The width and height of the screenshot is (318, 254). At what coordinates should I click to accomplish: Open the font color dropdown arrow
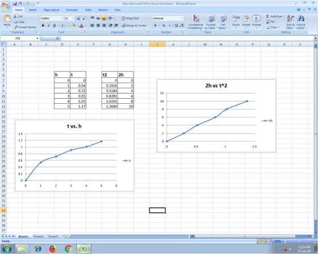pos(85,26)
